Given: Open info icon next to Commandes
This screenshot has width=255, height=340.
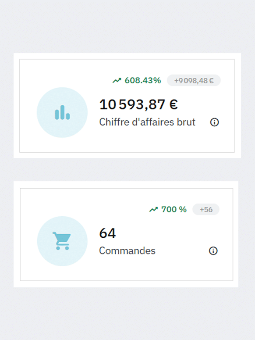Looking at the screenshot, I should 213,251.
